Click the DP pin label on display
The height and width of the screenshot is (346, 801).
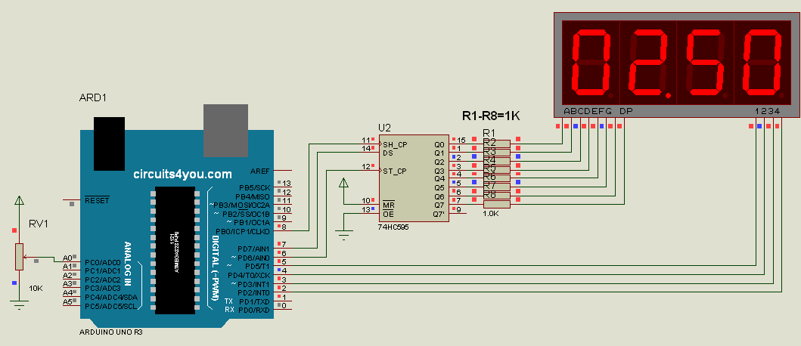[626, 111]
